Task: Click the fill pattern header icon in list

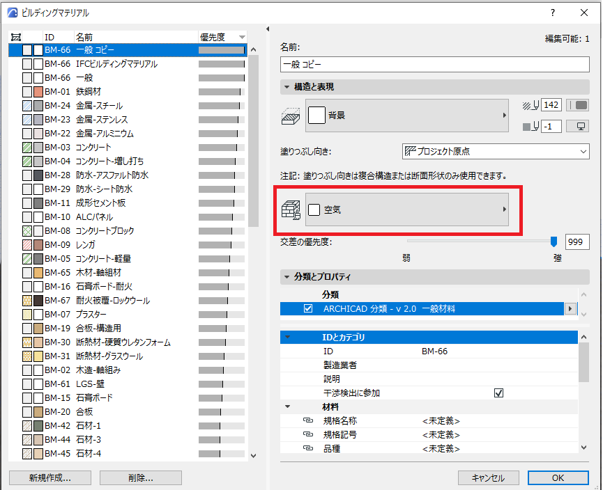Action: [16, 38]
